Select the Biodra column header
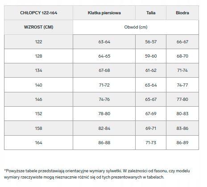This screenshot has height=187, width=207. pos(182,13)
